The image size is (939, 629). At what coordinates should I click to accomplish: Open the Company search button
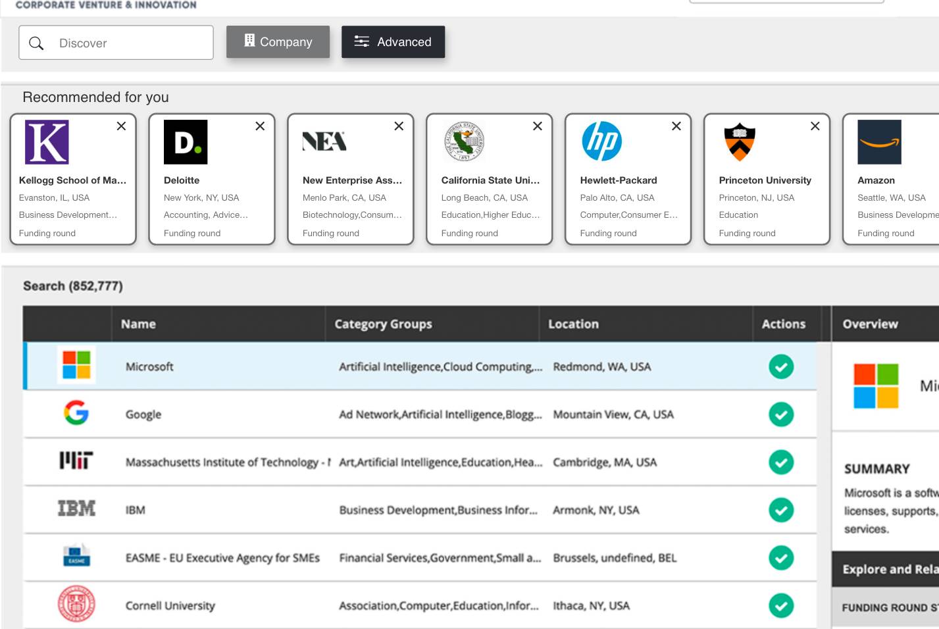(278, 41)
